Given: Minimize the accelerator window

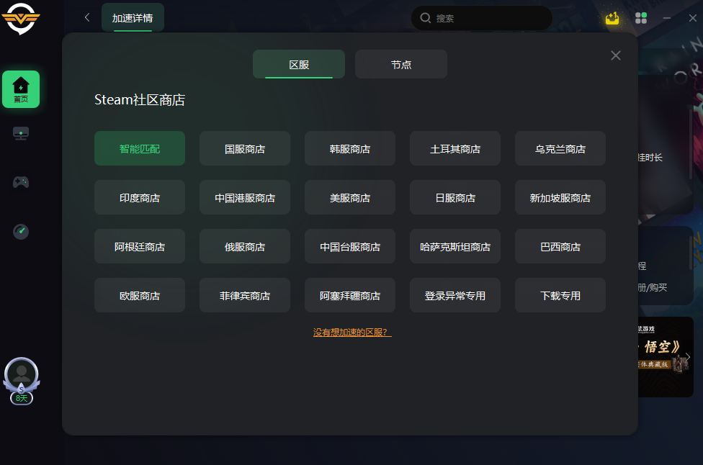Looking at the screenshot, I should coord(667,18).
